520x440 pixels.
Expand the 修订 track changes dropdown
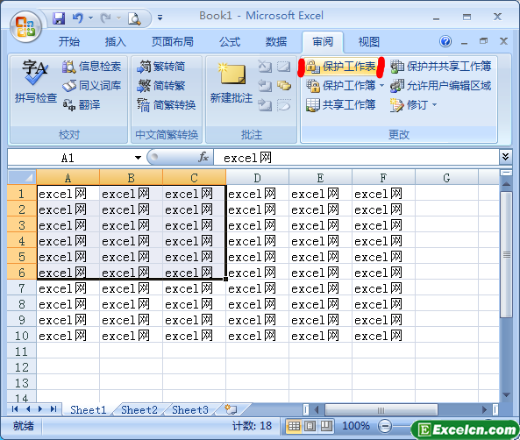click(x=434, y=105)
